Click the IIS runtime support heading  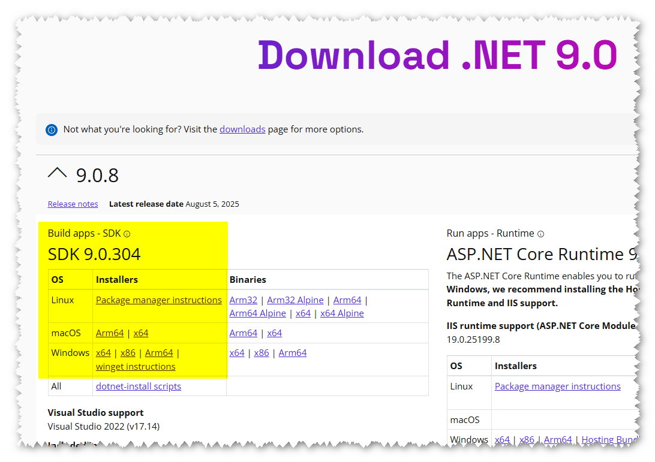click(x=542, y=326)
